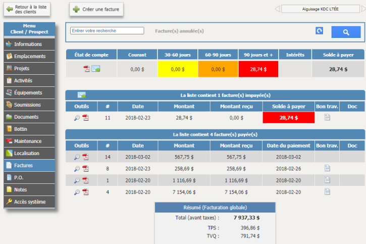The height and width of the screenshot is (244, 366).
Task: Click the blue magnifier search button
Action: click(346, 32)
